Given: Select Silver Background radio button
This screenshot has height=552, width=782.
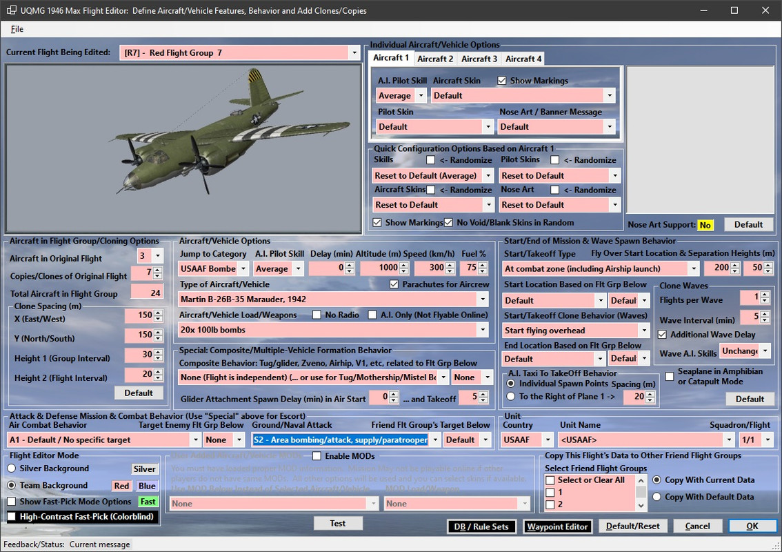Looking at the screenshot, I should point(12,468).
